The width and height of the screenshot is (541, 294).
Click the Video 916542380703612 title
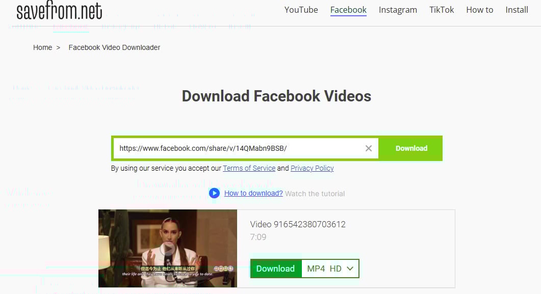(x=298, y=224)
